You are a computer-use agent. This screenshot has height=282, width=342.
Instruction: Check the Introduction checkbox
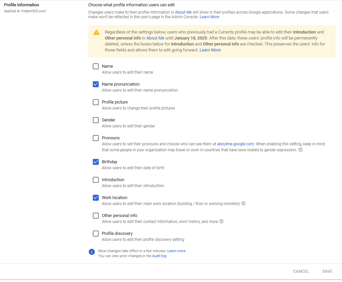[x=96, y=180]
